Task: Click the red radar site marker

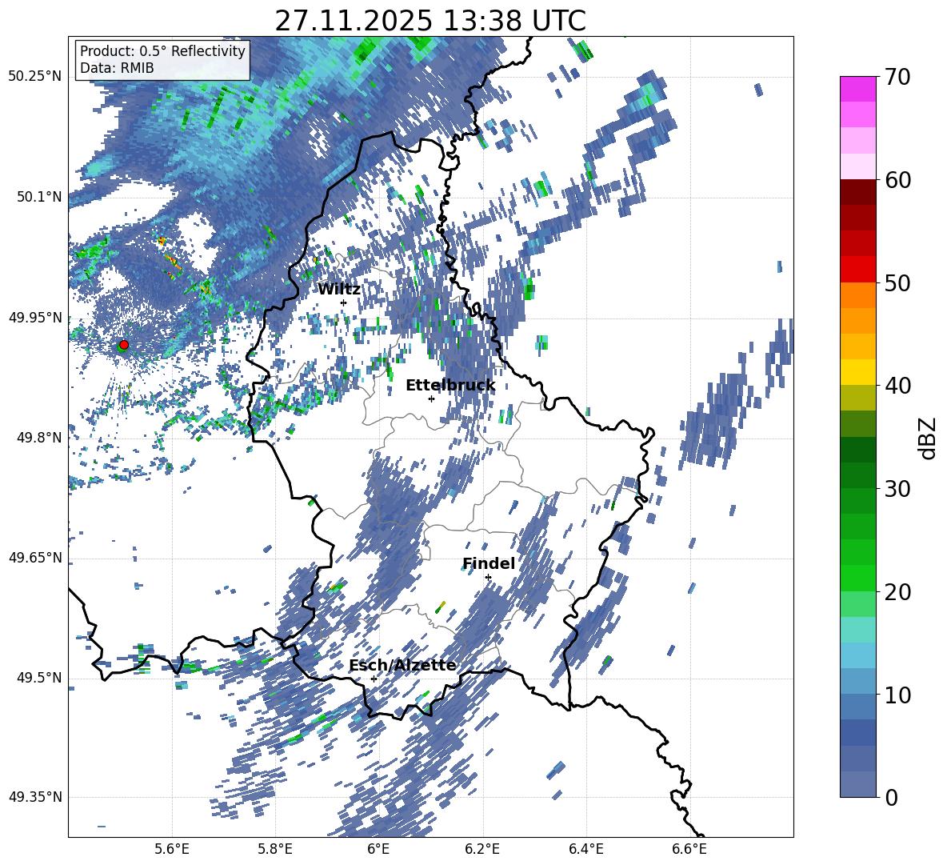Action: pos(124,345)
